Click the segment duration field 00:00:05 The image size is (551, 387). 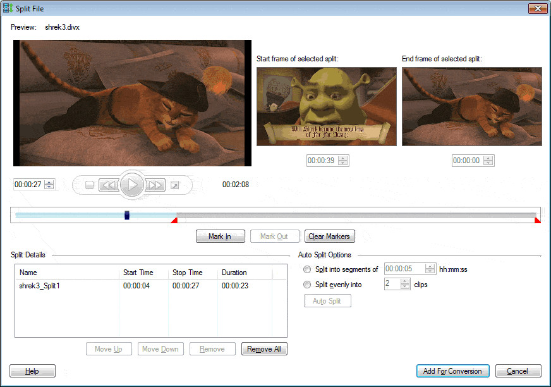[404, 269]
